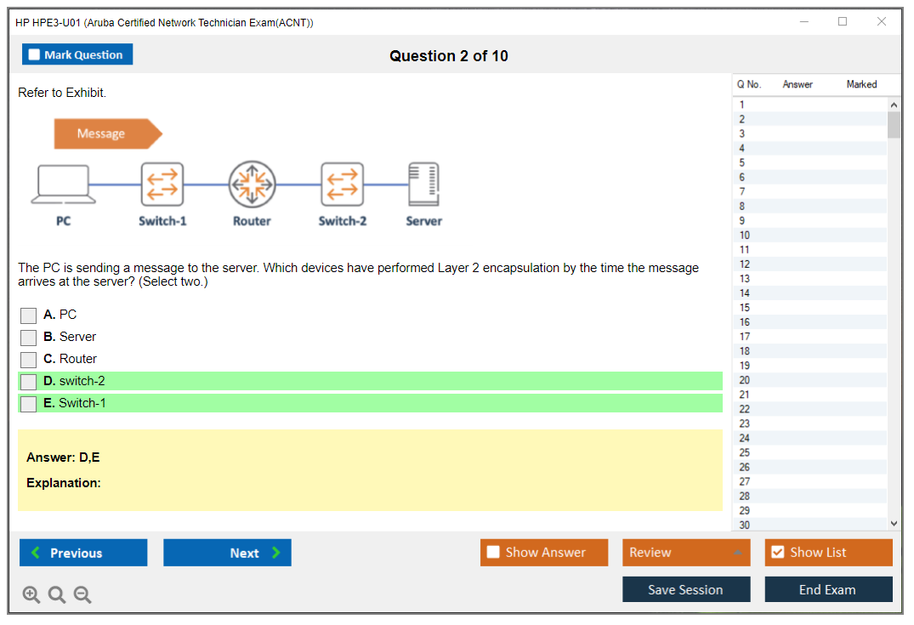The image size is (914, 625).
Task: Enable the Mark Question checkbox
Action: coord(35,55)
